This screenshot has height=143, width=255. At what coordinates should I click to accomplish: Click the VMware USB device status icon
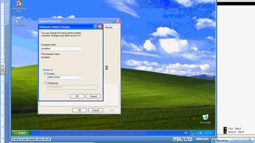186,139
